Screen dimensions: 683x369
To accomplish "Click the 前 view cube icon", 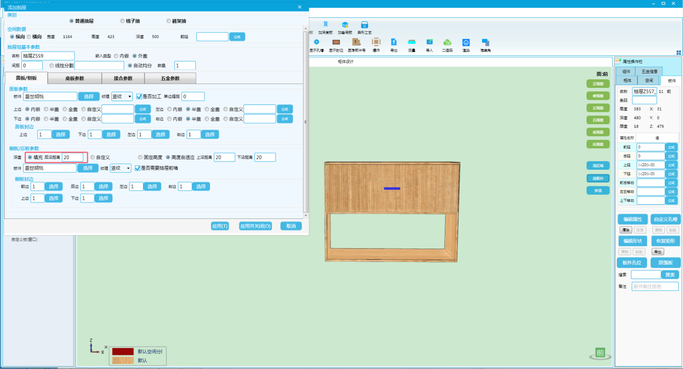I will tap(600, 353).
